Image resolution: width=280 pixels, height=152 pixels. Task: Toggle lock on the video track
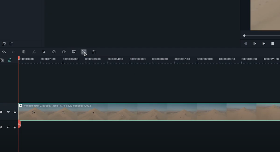(x=15, y=112)
